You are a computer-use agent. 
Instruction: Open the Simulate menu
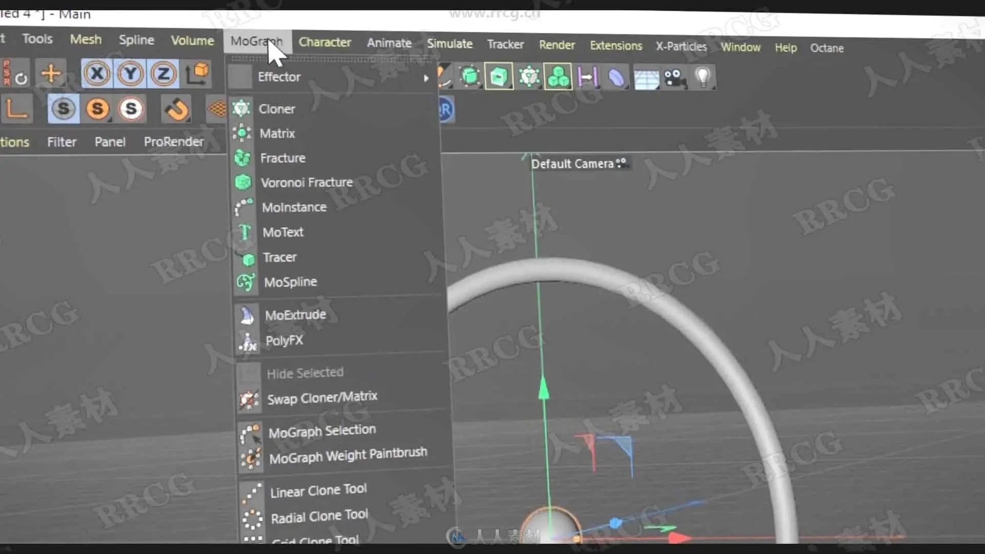click(449, 44)
